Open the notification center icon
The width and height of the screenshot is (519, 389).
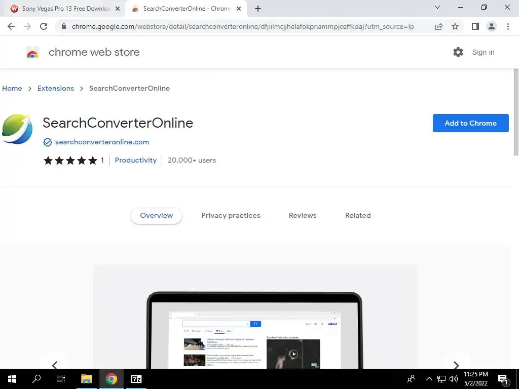click(x=503, y=379)
